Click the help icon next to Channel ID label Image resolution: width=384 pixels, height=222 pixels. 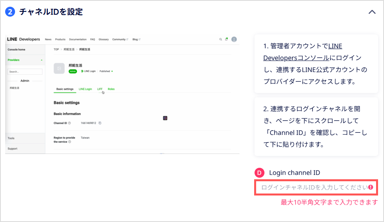click(x=70, y=123)
